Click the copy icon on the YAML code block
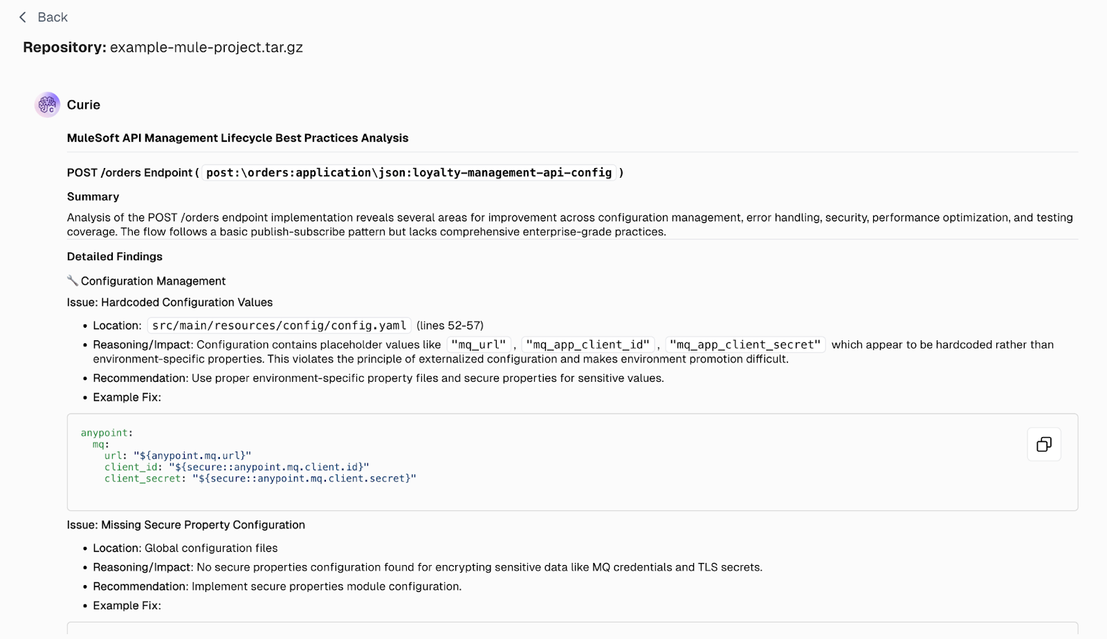 tap(1043, 445)
